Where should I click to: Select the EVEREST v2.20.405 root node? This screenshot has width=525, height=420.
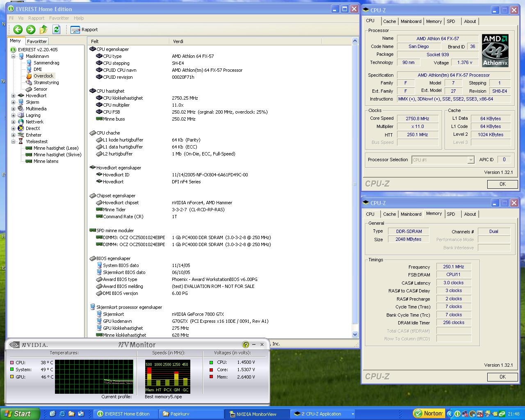click(x=38, y=50)
